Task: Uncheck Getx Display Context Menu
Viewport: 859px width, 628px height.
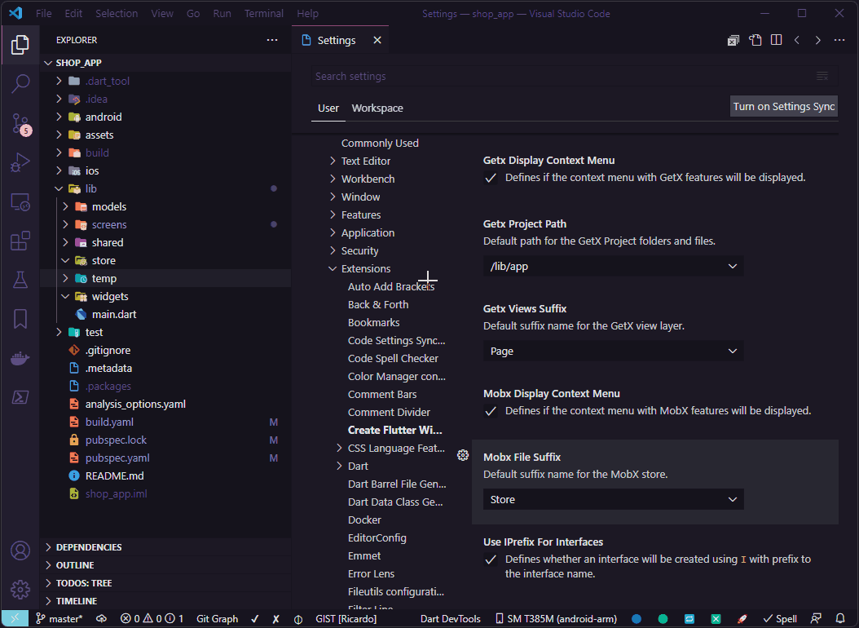Action: pyautogui.click(x=491, y=178)
